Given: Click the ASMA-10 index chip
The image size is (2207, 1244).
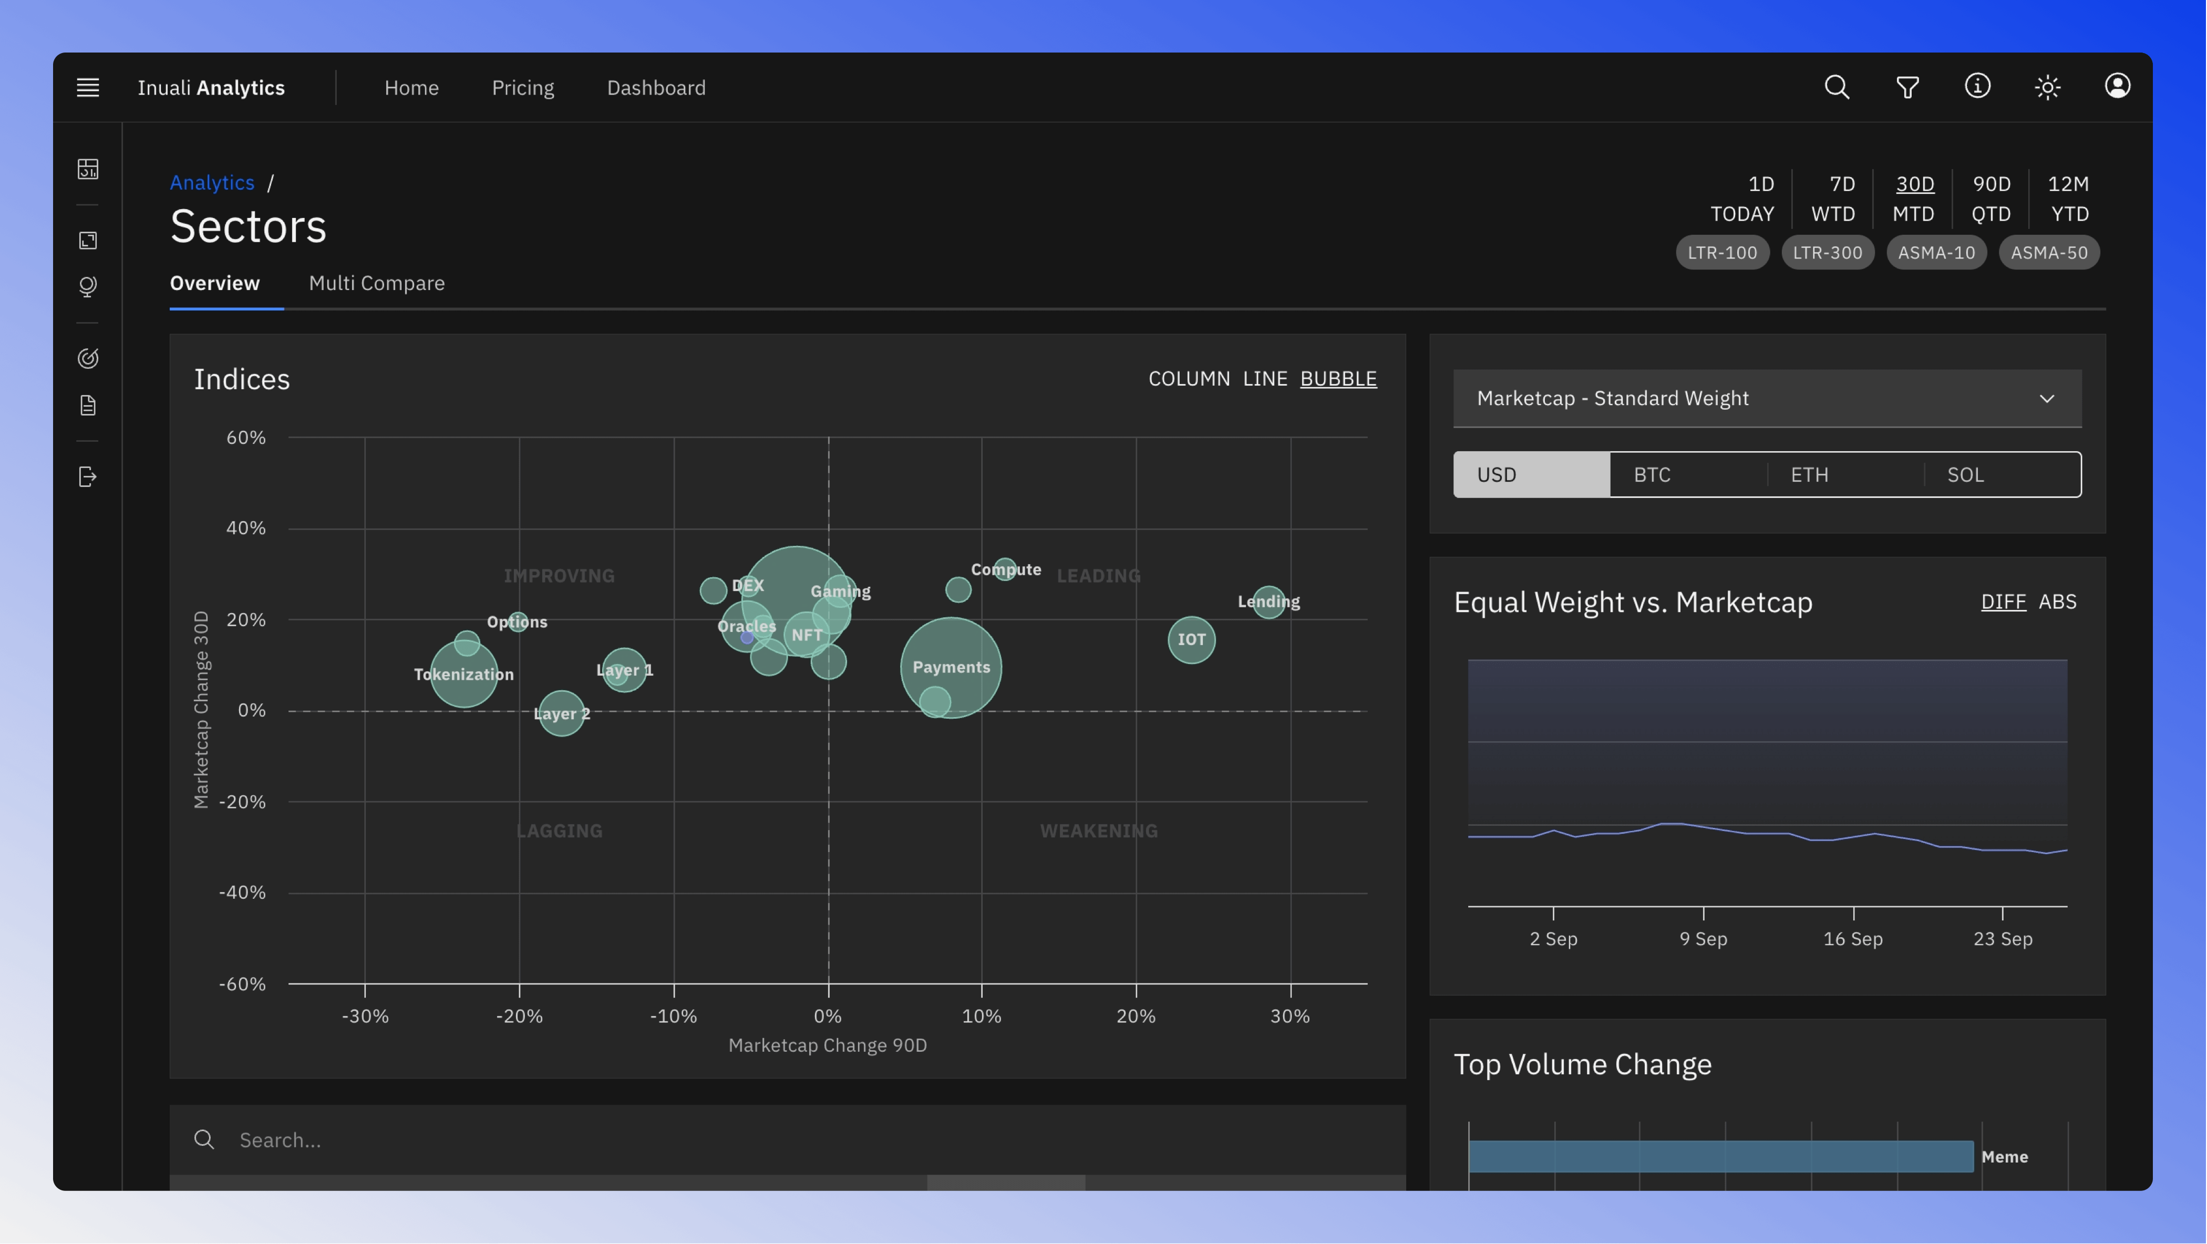Looking at the screenshot, I should pos(1936,253).
